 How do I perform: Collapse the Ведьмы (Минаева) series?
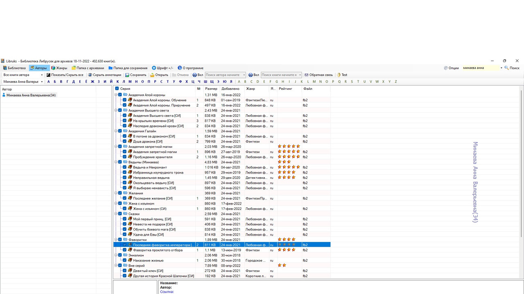tap(116, 162)
